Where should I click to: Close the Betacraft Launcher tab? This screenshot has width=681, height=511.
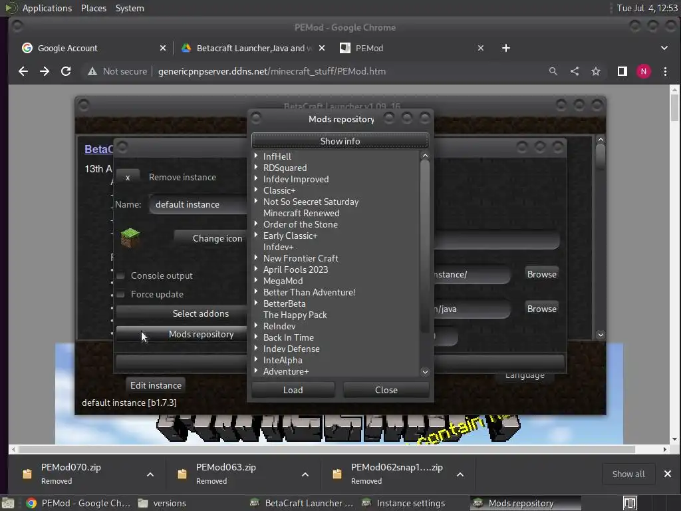click(x=322, y=48)
